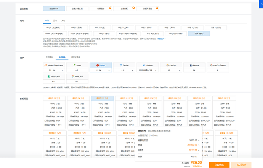Open the Debian 11.3 version dropdown

click(x=124, y=70)
